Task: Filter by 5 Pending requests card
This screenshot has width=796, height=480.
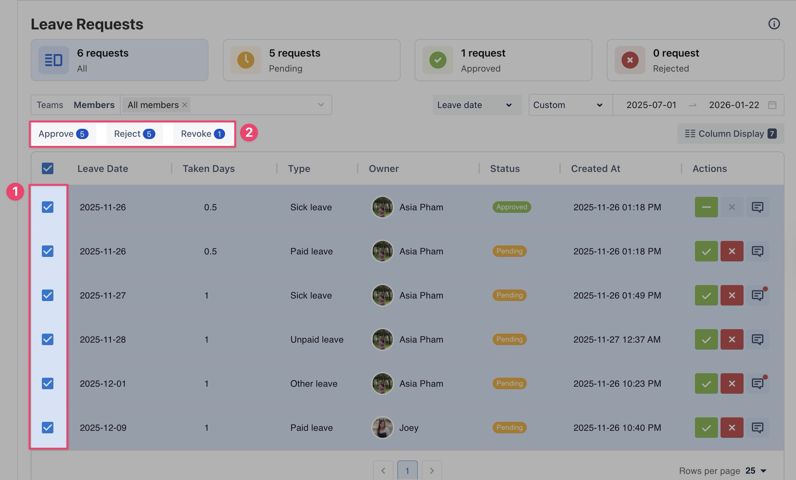Action: tap(311, 60)
